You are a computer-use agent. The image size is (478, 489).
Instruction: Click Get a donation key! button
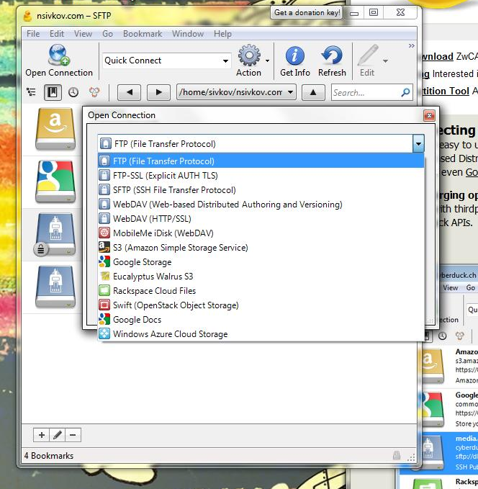tap(307, 12)
